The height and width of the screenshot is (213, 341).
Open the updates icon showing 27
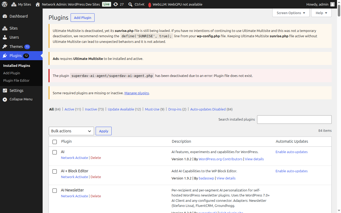coord(116,4)
